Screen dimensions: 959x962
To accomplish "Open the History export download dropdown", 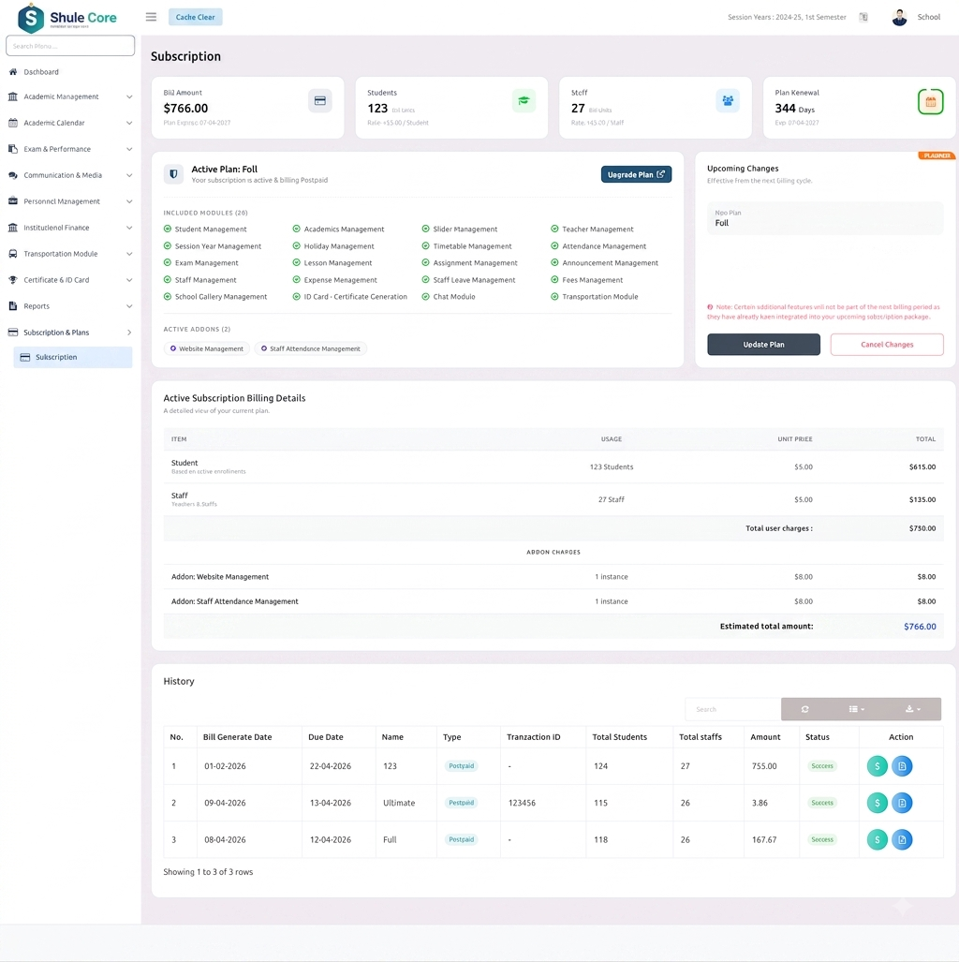I will 913,709.
